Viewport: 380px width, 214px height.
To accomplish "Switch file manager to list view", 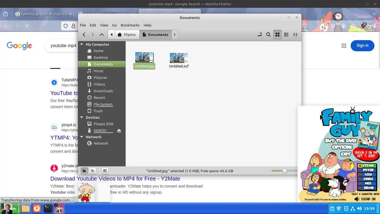I will (286, 35).
